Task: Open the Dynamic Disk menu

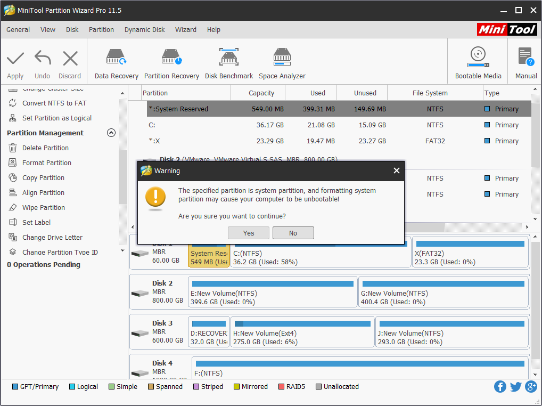Action: click(x=144, y=30)
